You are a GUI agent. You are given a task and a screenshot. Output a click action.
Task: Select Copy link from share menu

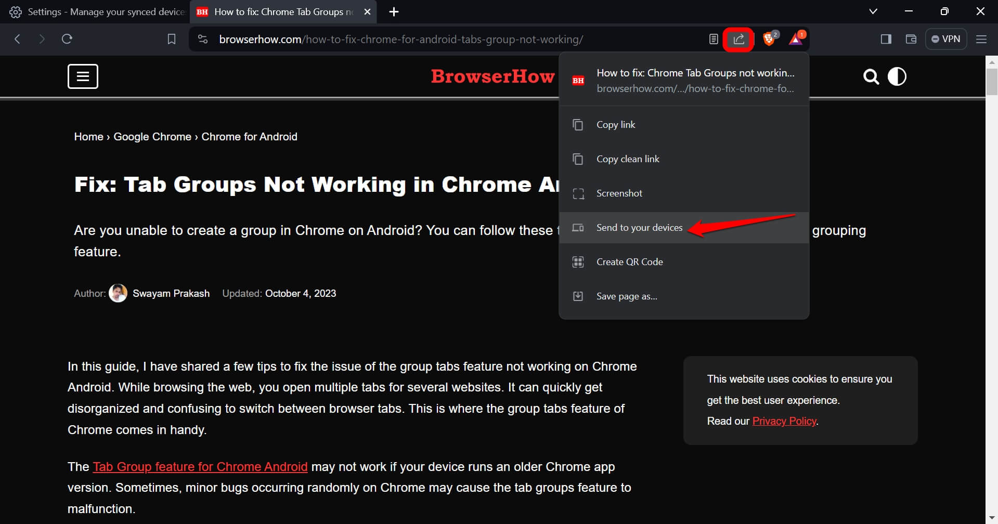pyautogui.click(x=684, y=125)
